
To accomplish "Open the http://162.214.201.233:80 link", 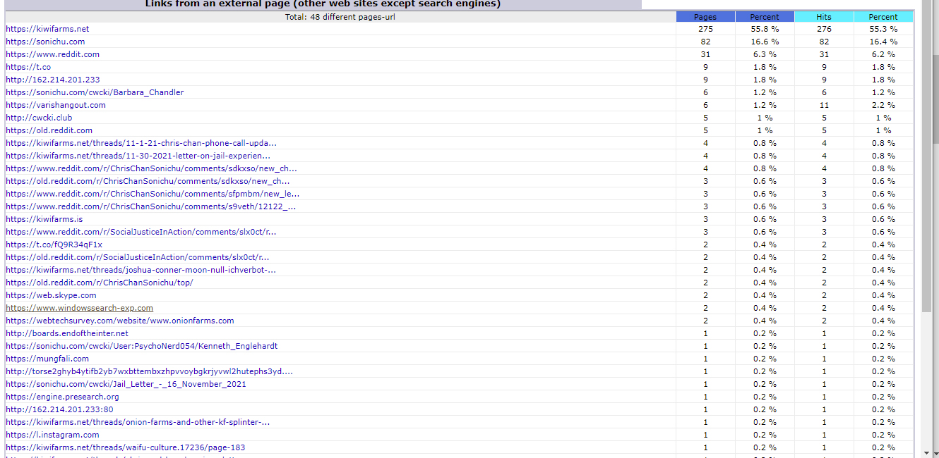I will [x=59, y=409].
